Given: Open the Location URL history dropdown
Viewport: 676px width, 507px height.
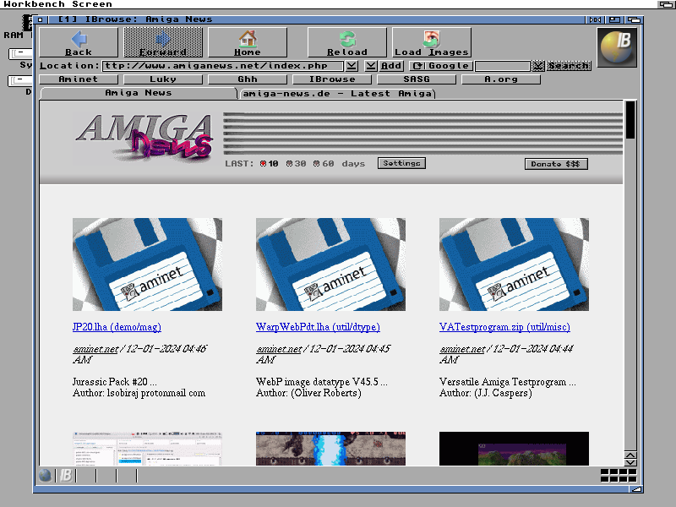Looking at the screenshot, I should tap(352, 66).
